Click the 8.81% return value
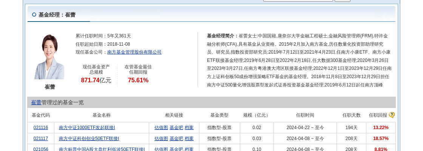Screen dimensions: 423x151 click(x=381, y=149)
